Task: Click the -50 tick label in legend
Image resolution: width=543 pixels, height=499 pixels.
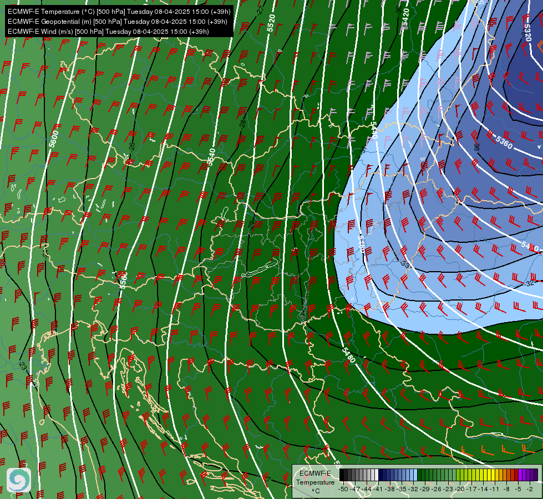Action: coord(343,490)
